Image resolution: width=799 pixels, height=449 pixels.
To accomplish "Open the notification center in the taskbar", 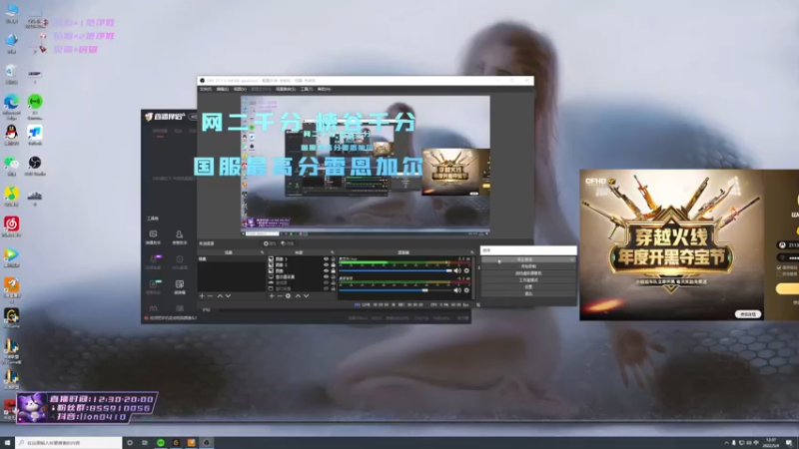I will point(789,443).
